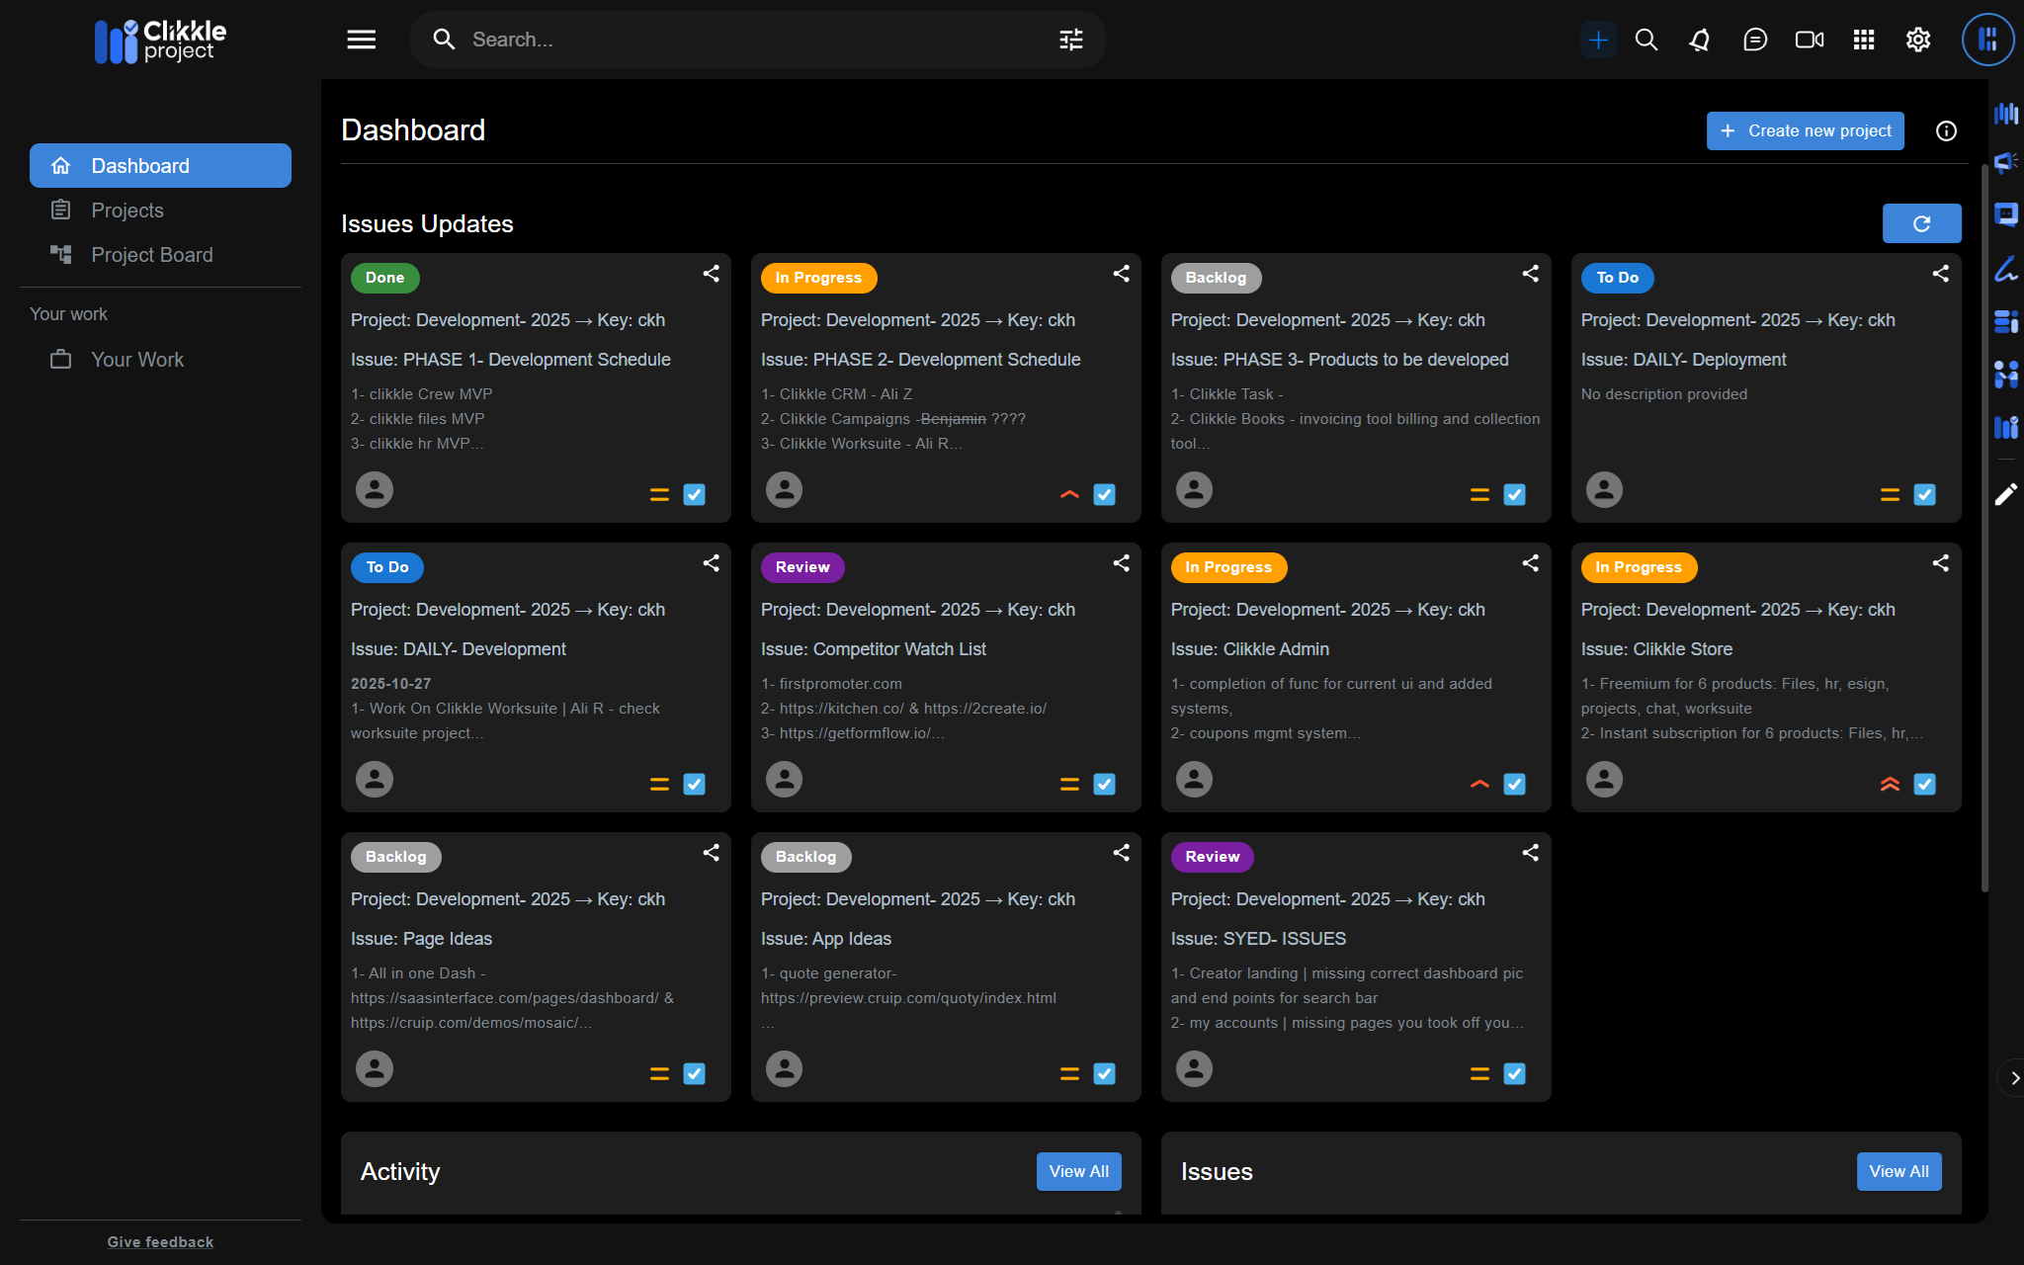This screenshot has width=2024, height=1265.
Task: Open the chat messages icon
Action: click(1754, 40)
